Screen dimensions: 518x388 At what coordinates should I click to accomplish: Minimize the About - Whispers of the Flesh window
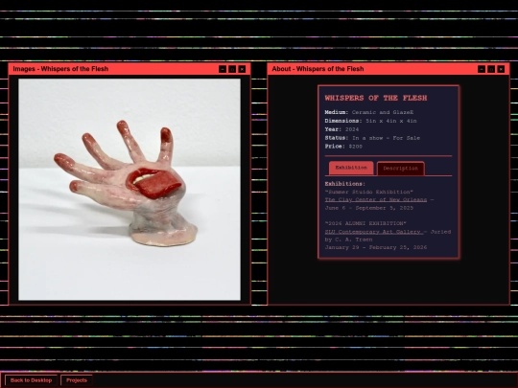482,69
